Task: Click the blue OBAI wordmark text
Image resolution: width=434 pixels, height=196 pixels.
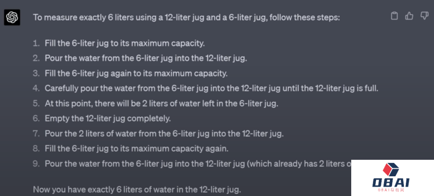Action: 391,183
